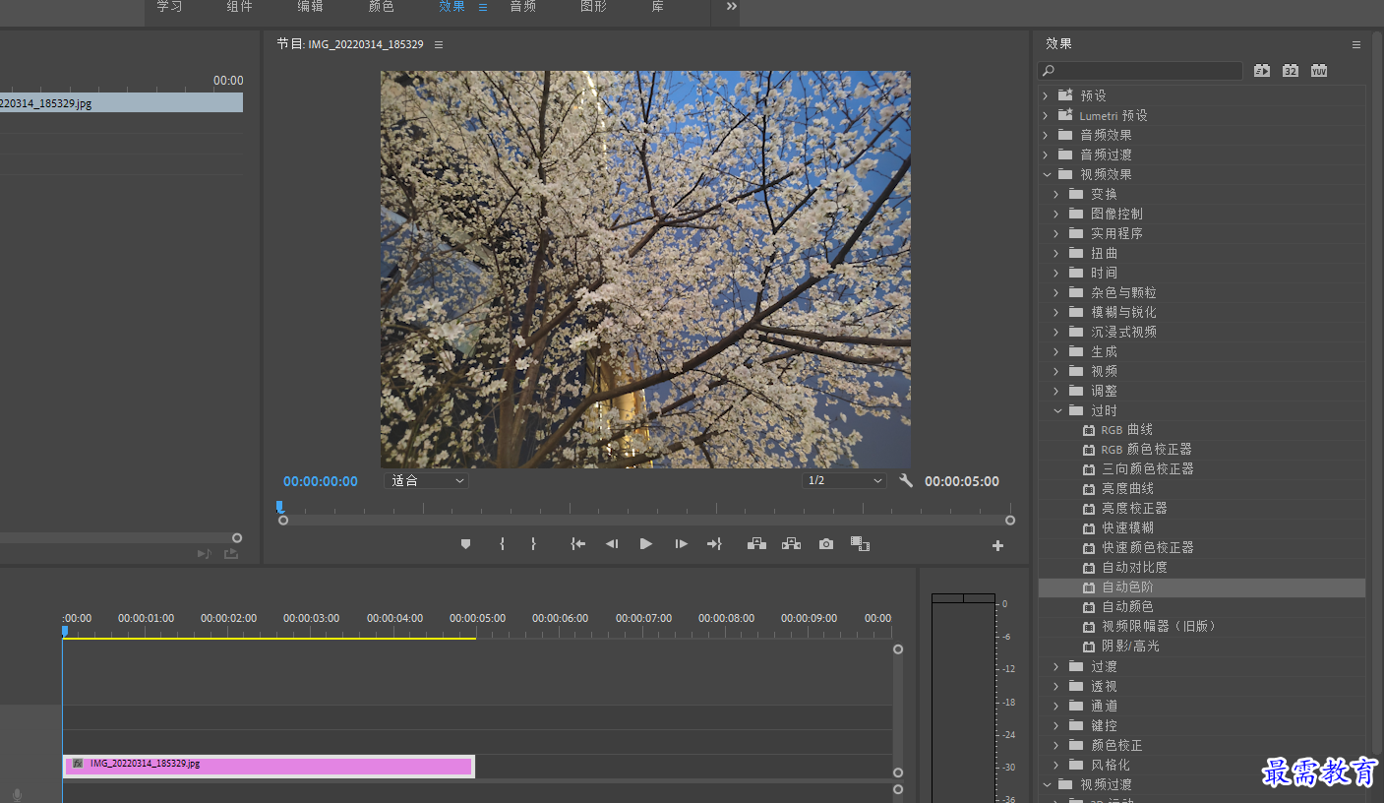This screenshot has height=803, width=1384.
Task: Click Go to In point
Action: (578, 544)
